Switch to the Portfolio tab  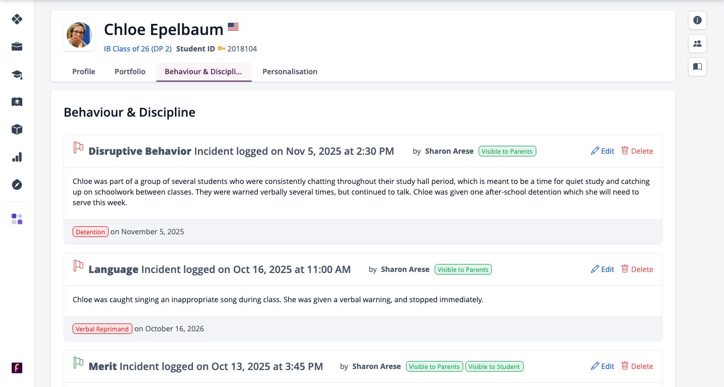(x=130, y=72)
